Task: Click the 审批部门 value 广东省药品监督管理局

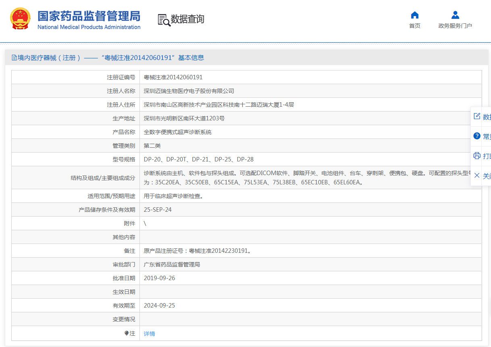Action: 172,264
